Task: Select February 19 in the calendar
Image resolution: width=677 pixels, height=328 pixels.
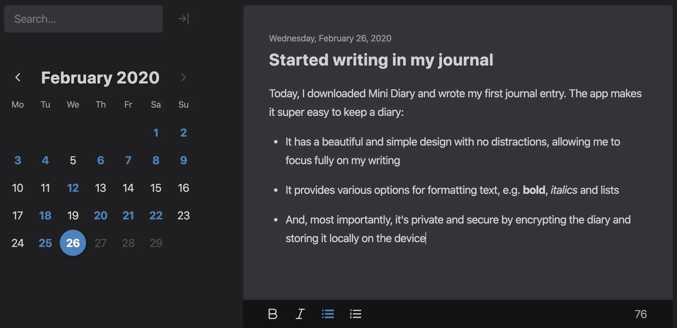Action: coord(73,215)
